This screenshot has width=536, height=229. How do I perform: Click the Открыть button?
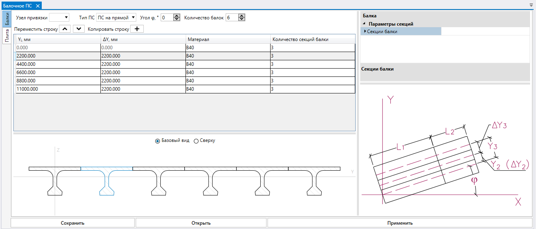click(x=201, y=223)
